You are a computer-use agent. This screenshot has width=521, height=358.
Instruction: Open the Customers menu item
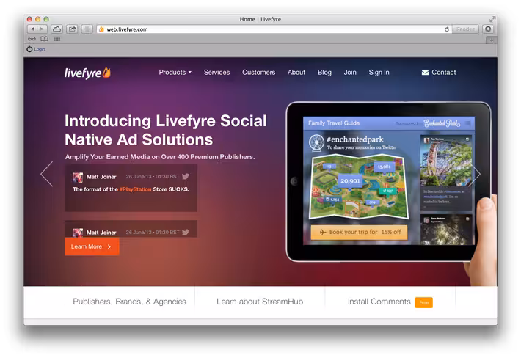pyautogui.click(x=258, y=73)
